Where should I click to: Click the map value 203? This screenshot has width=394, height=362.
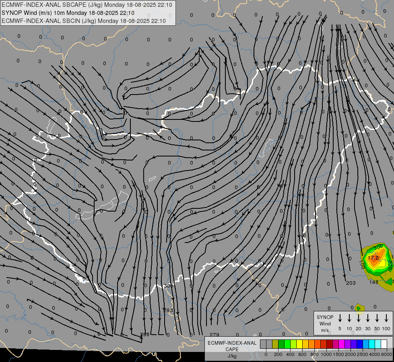tap(351, 283)
